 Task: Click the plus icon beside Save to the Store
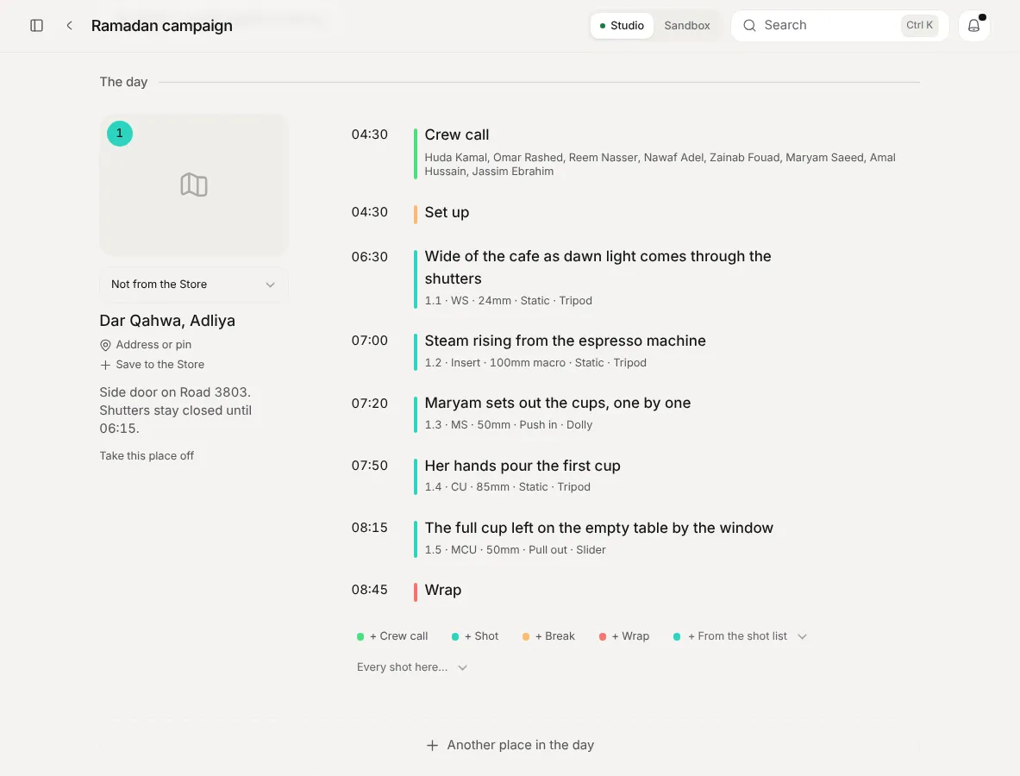point(105,365)
